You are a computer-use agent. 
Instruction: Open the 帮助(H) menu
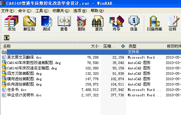point(97,11)
